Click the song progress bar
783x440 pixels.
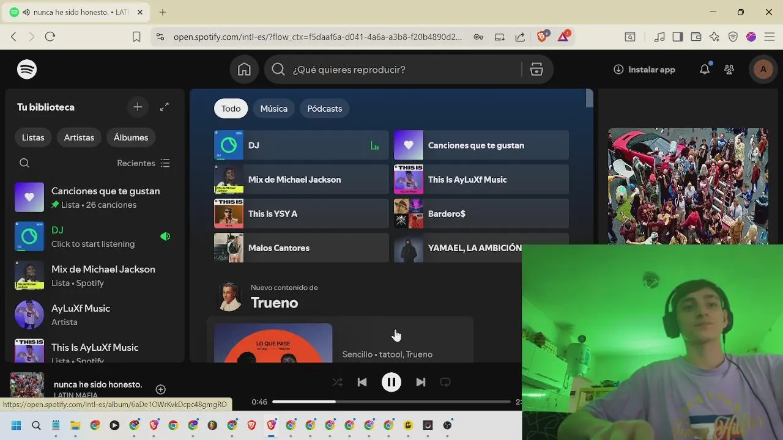click(391, 402)
